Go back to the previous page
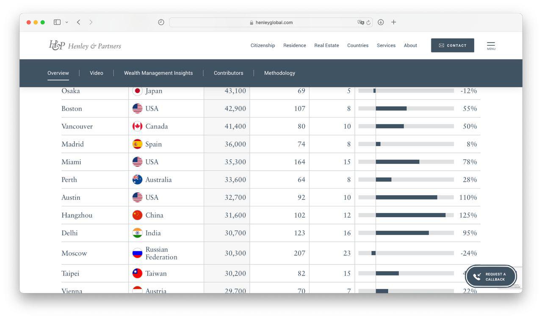 (79, 22)
